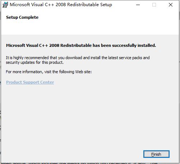Minimize the Redistributable Setup window
Image resolution: width=180 pixels, height=164 pixels.
tap(138, 5)
